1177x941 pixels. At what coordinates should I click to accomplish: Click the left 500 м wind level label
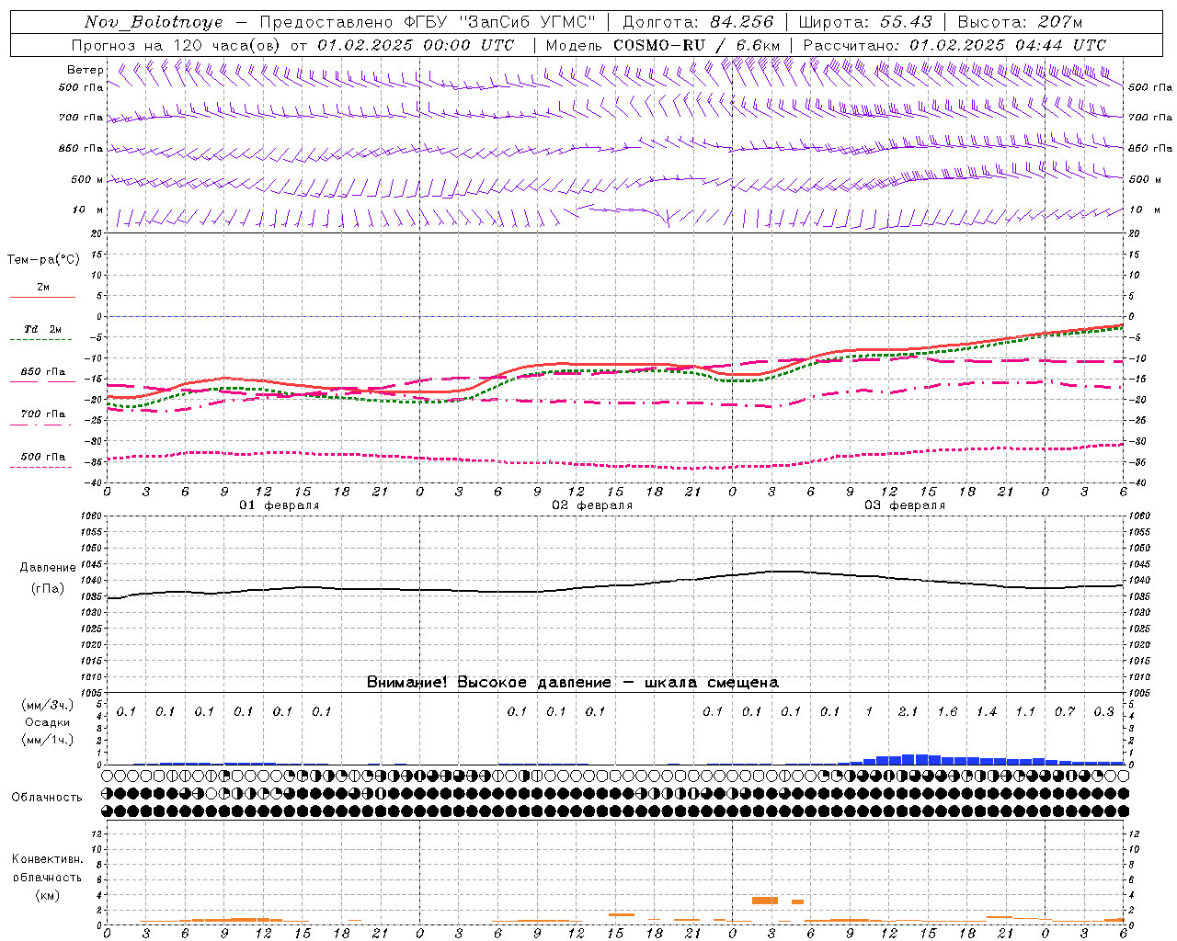87,179
